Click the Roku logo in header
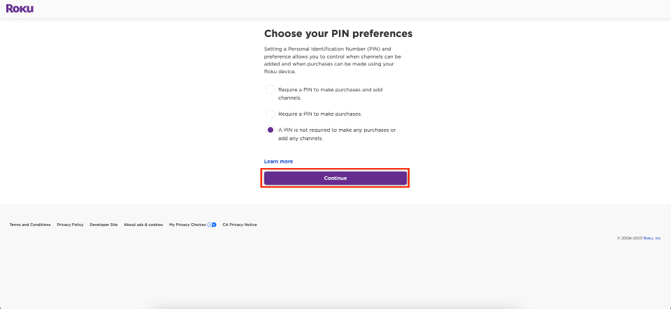The height and width of the screenshot is (309, 671). (20, 8)
